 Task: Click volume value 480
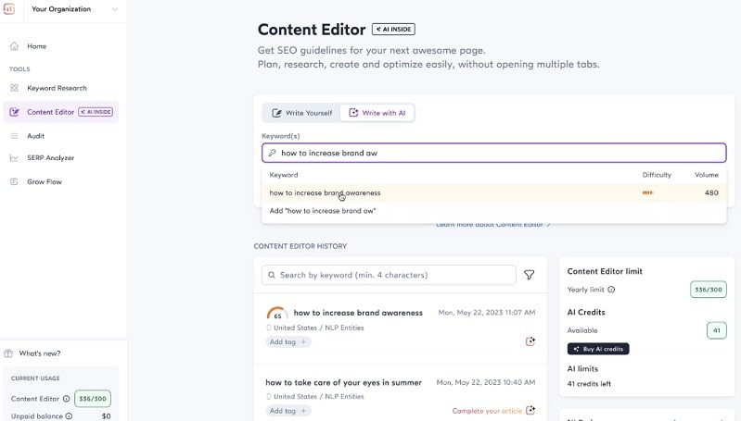click(711, 192)
